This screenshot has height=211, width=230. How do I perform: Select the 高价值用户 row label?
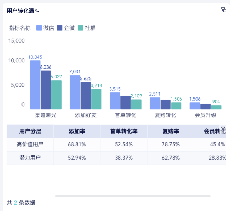30,144
